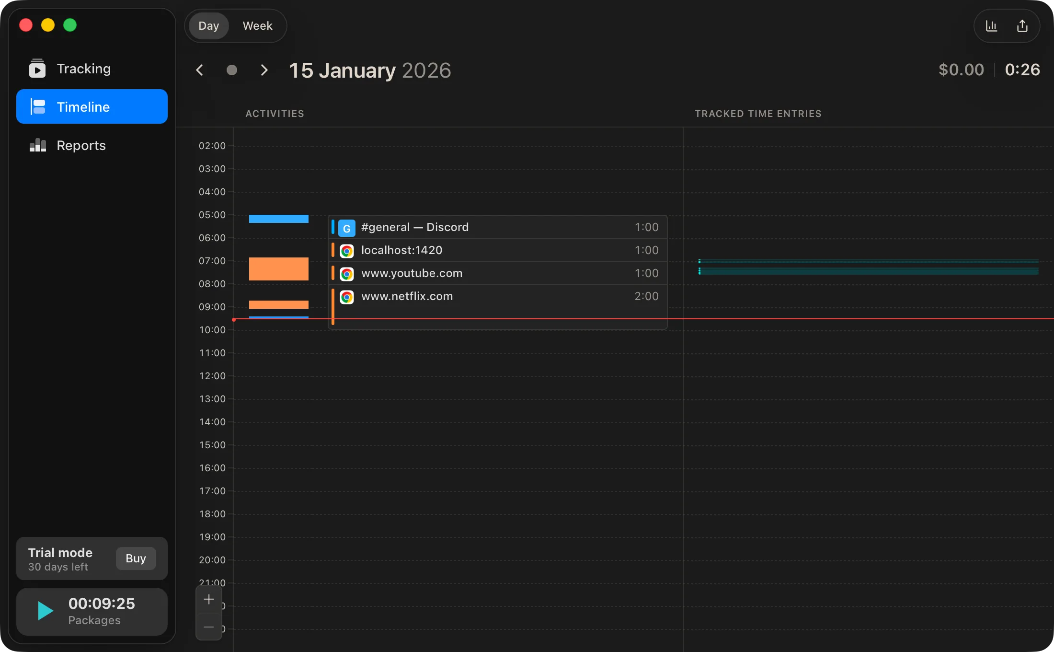
Task: Jump to today dot button
Action: (x=232, y=70)
